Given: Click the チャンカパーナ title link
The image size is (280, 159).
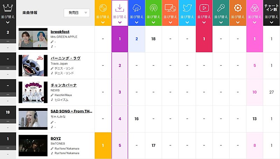Looking at the screenshot, I should coord(64,85).
